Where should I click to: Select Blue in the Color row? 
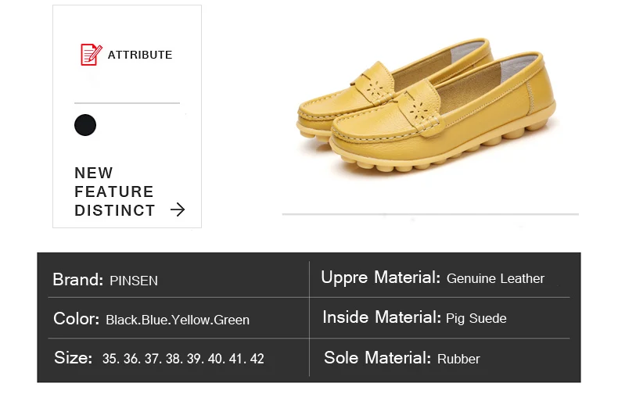tap(155, 320)
